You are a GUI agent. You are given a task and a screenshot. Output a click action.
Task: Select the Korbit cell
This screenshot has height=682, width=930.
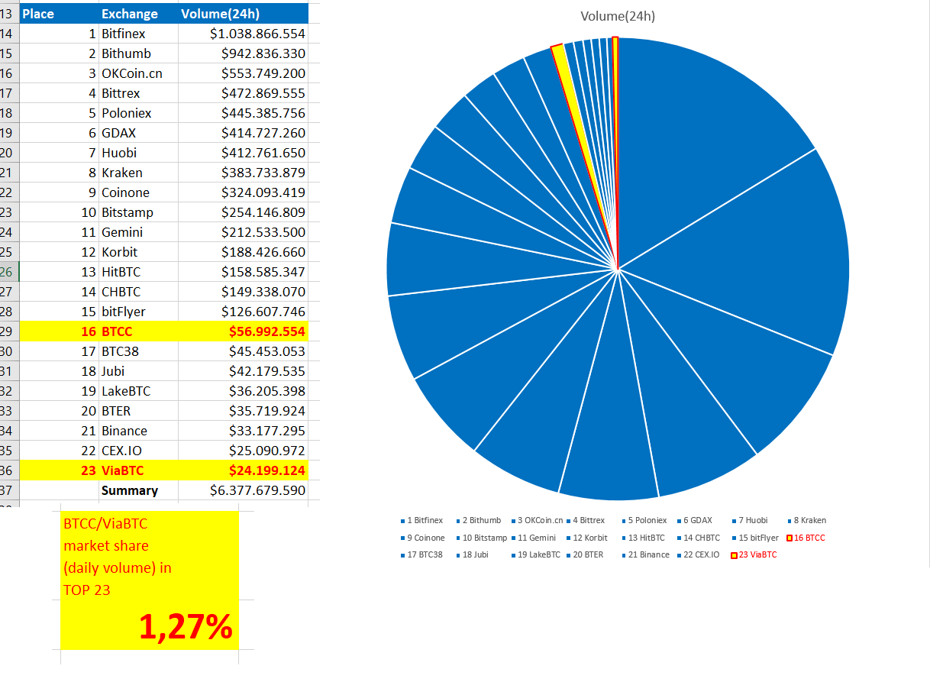138,252
